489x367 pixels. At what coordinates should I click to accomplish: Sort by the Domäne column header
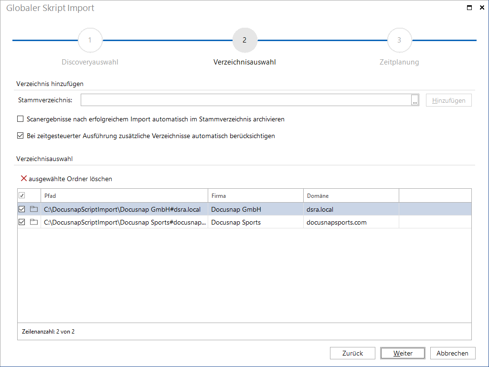(x=351, y=195)
